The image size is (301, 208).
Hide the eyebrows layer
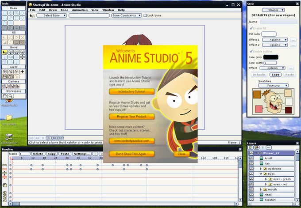click(251, 169)
